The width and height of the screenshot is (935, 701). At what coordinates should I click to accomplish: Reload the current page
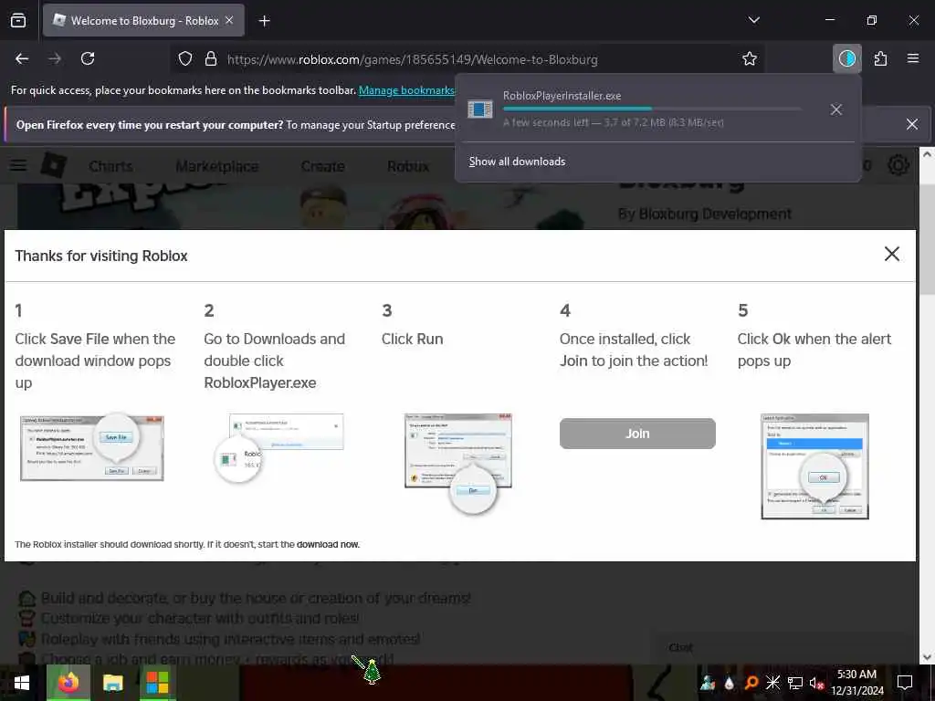[88, 58]
